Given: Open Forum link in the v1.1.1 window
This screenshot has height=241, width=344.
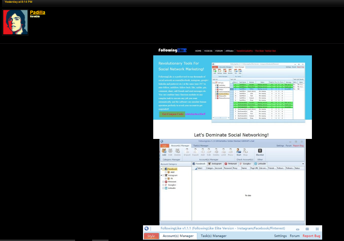Looking at the screenshot, I should [x=295, y=236].
